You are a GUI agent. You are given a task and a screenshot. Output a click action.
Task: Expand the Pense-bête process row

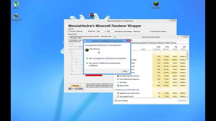coord(115,82)
